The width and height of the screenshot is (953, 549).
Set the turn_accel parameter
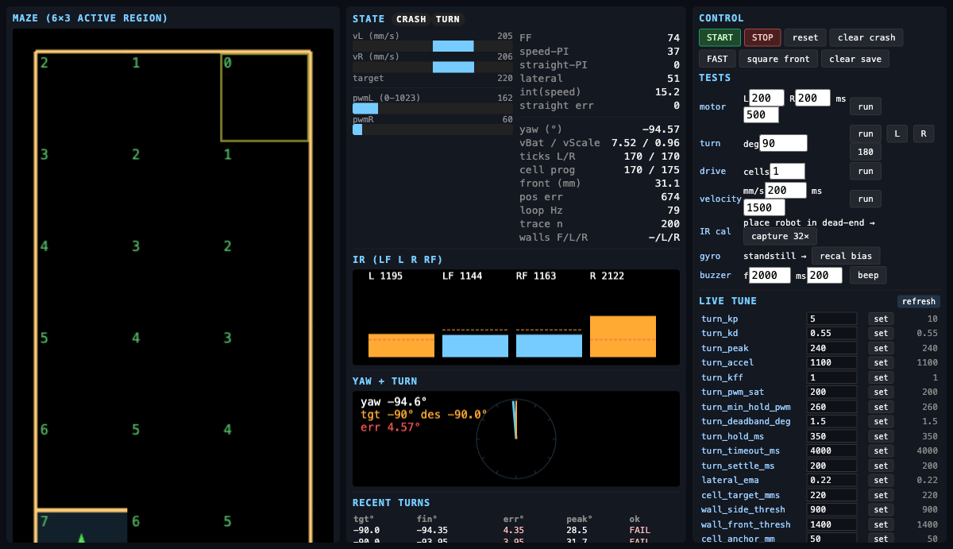[x=881, y=362]
